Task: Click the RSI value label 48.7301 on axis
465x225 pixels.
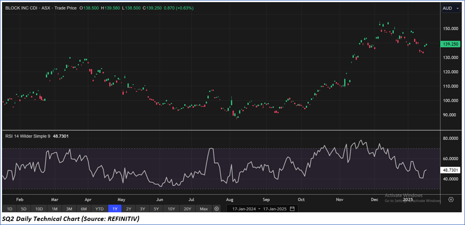Action: click(451, 170)
